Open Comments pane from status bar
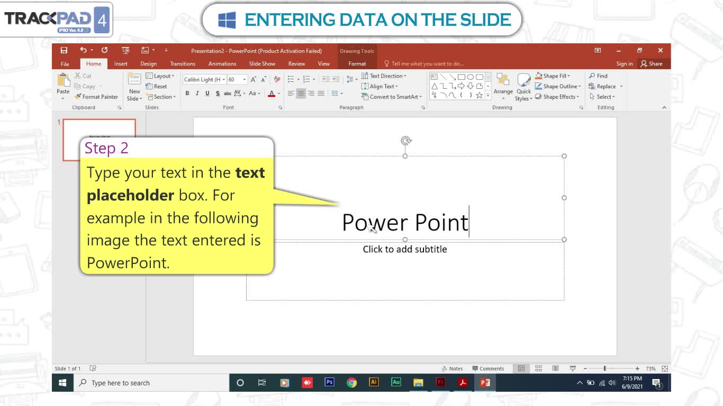Screen dimensions: 723x406 click(488, 368)
